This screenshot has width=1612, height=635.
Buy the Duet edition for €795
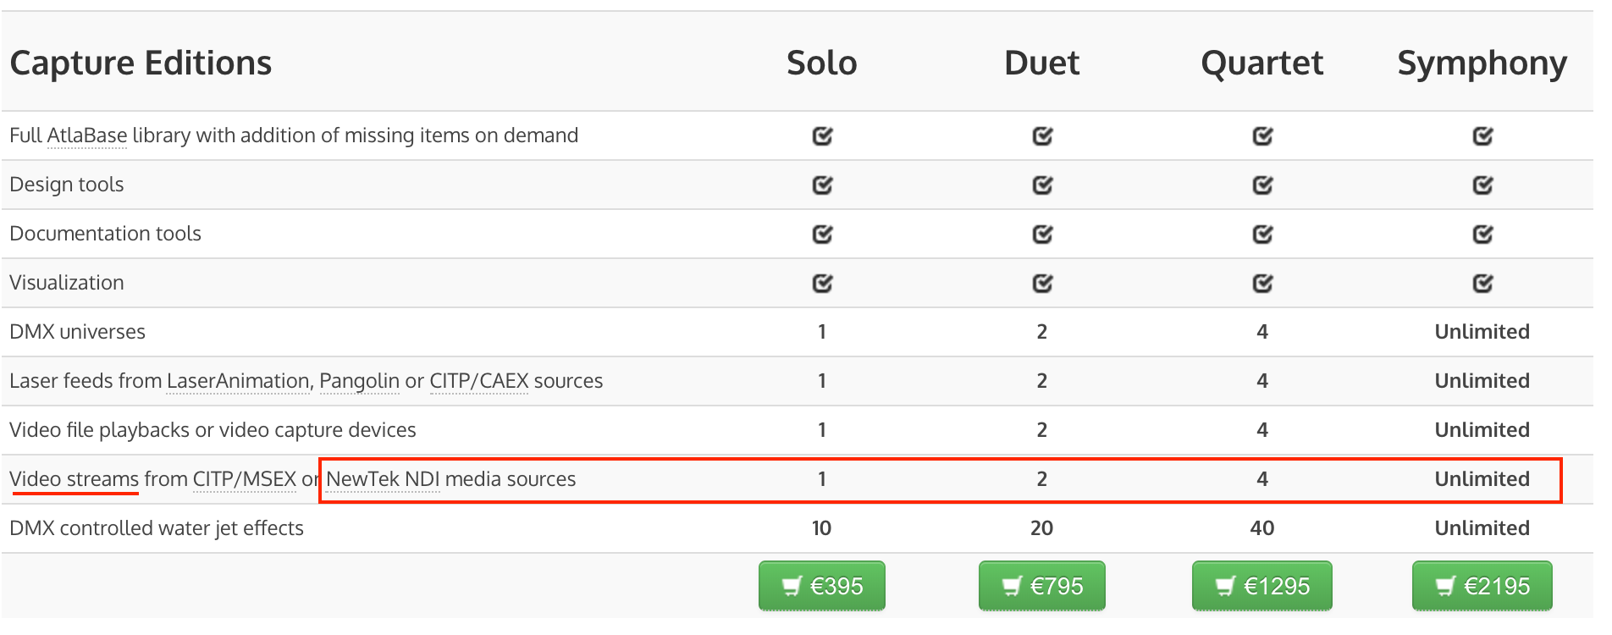[1041, 586]
